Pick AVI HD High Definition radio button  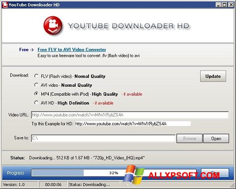[x=36, y=103]
